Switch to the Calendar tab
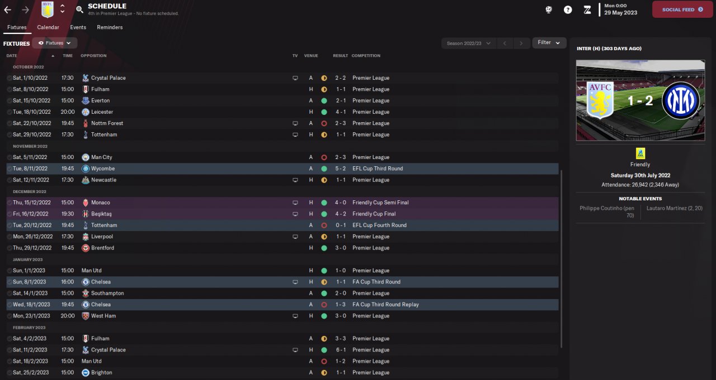 48,27
